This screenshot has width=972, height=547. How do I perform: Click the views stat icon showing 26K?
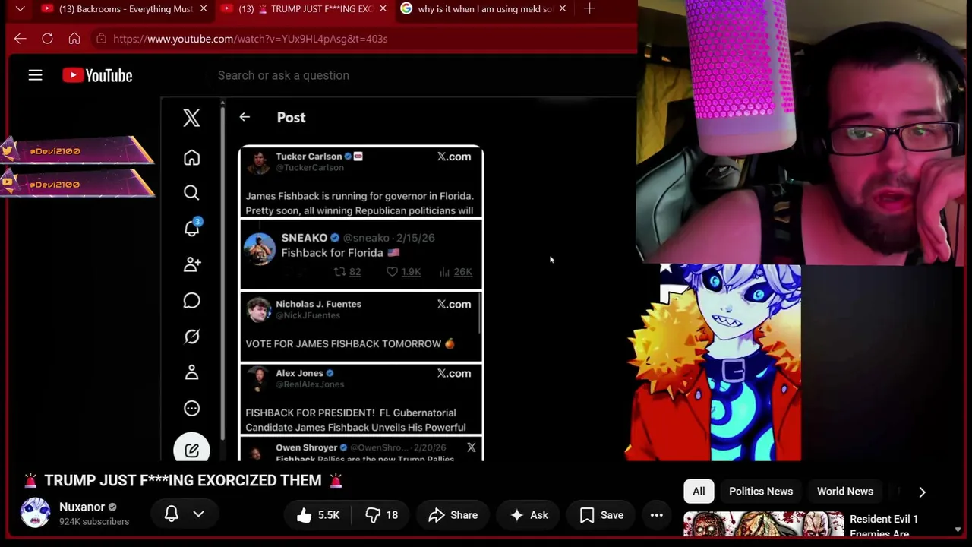(445, 272)
